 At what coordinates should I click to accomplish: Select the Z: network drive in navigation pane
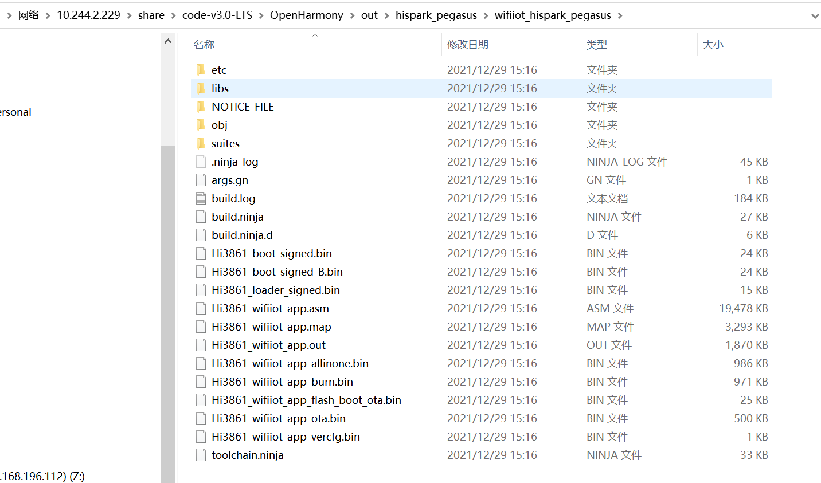(42, 476)
